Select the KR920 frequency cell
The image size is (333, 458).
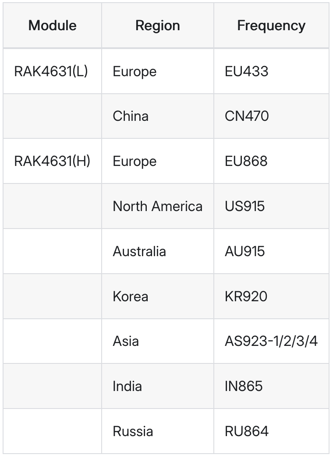(246, 296)
